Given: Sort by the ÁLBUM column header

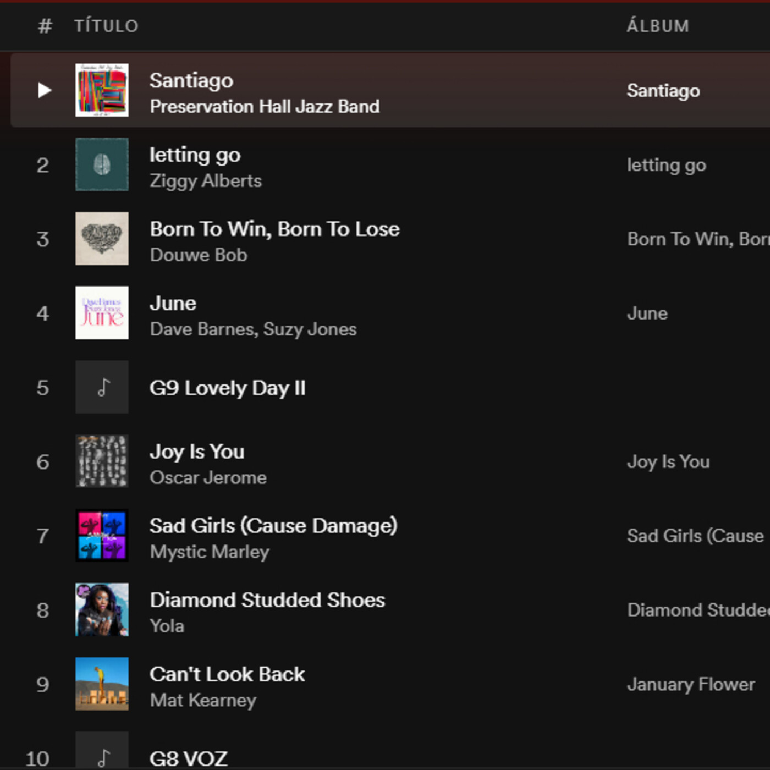Looking at the screenshot, I should coord(658,26).
